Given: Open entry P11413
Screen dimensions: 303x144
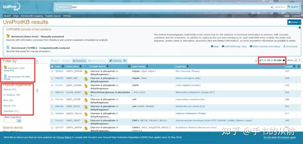Looking at the screenshot, I should pyautogui.click(x=59, y=85).
